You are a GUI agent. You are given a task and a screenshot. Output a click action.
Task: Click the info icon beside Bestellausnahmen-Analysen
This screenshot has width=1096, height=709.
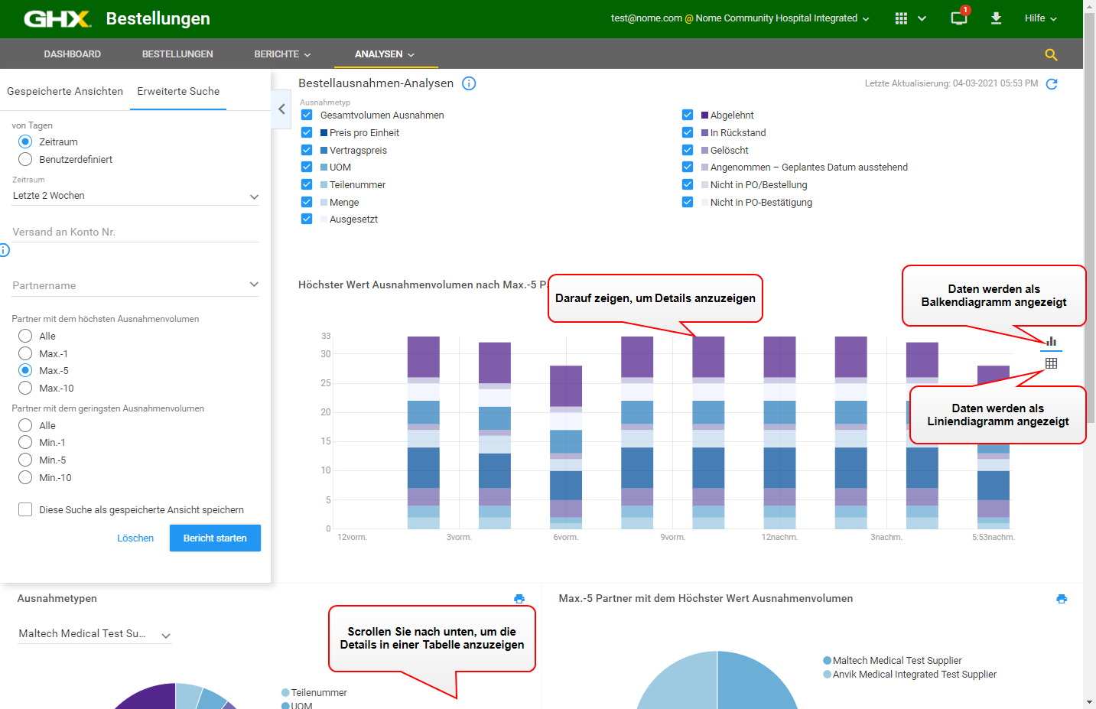[469, 83]
